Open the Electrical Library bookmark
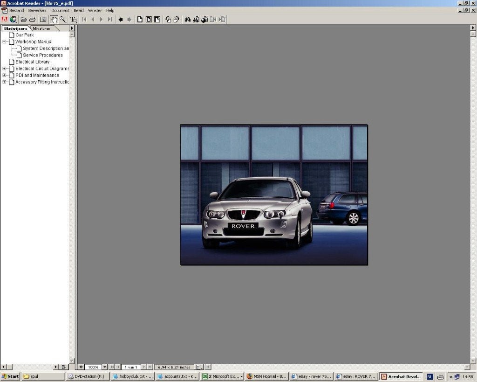Viewport: 477px width, 382px height. point(32,62)
